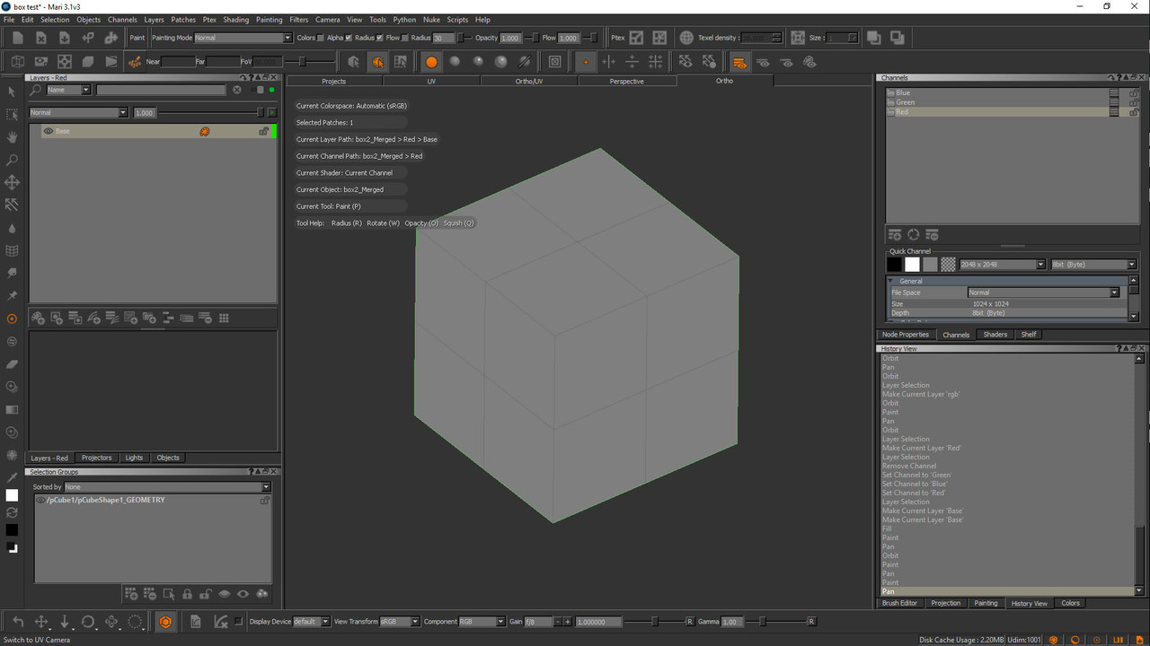Click the single mirror-point orange icon

[585, 62]
